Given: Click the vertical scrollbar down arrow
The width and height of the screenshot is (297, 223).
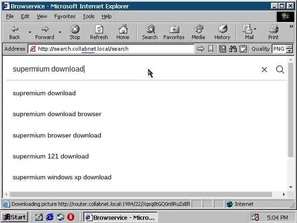Looking at the screenshot, I should pyautogui.click(x=291, y=187).
